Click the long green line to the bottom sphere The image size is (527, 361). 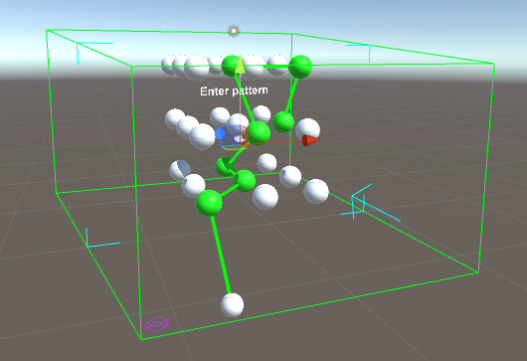pyautogui.click(x=221, y=255)
